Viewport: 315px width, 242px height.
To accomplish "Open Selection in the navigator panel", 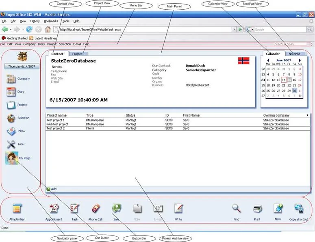I will tap(12, 118).
